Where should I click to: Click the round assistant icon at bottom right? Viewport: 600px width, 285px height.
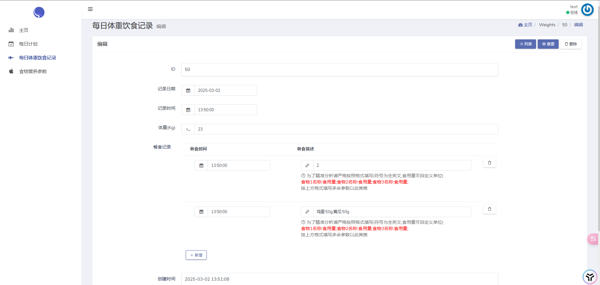pyautogui.click(x=590, y=277)
